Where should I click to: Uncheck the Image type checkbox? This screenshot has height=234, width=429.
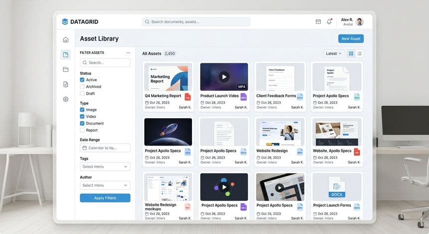pyautogui.click(x=82, y=109)
